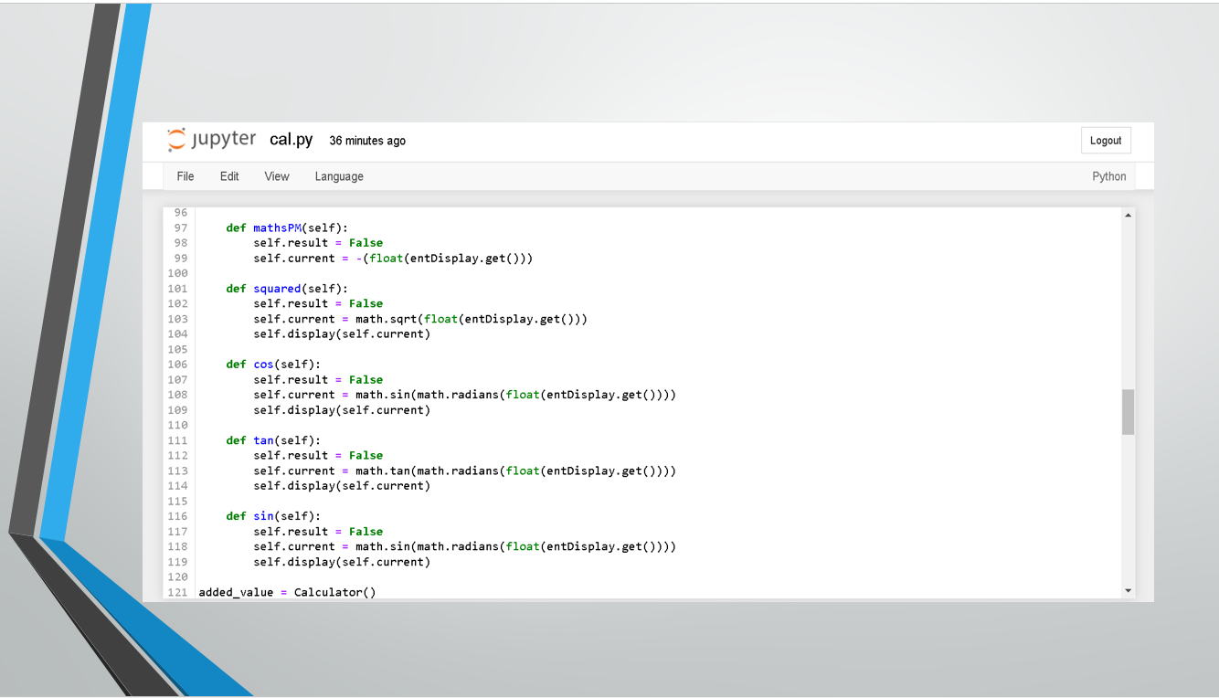This screenshot has height=698, width=1219.
Task: Open the View menu
Action: pos(277,176)
